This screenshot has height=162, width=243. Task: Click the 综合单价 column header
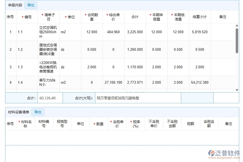click(x=113, y=16)
